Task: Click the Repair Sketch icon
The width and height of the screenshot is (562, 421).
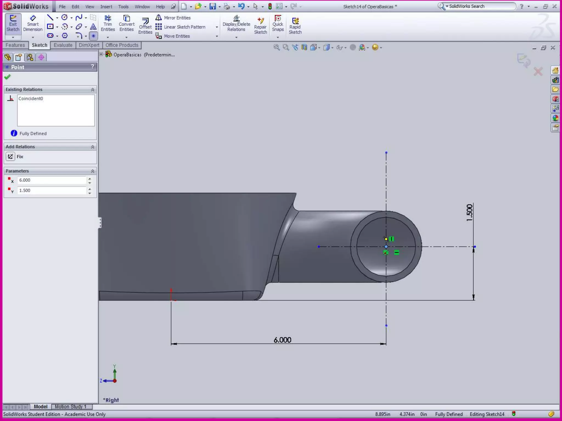Action: (x=260, y=26)
